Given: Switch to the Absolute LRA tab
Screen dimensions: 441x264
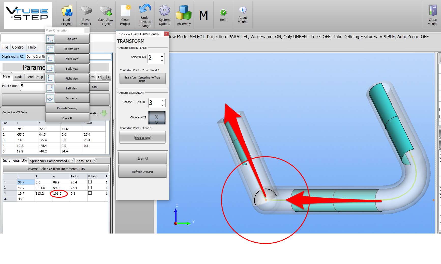Looking at the screenshot, I should (86, 161).
